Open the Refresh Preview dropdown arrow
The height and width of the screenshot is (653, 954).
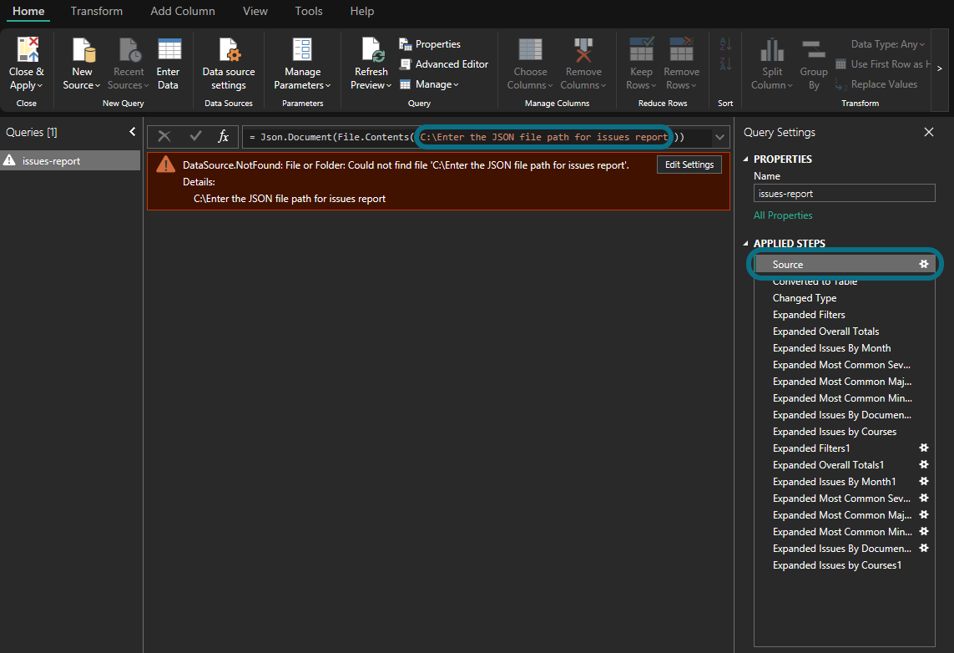[389, 86]
